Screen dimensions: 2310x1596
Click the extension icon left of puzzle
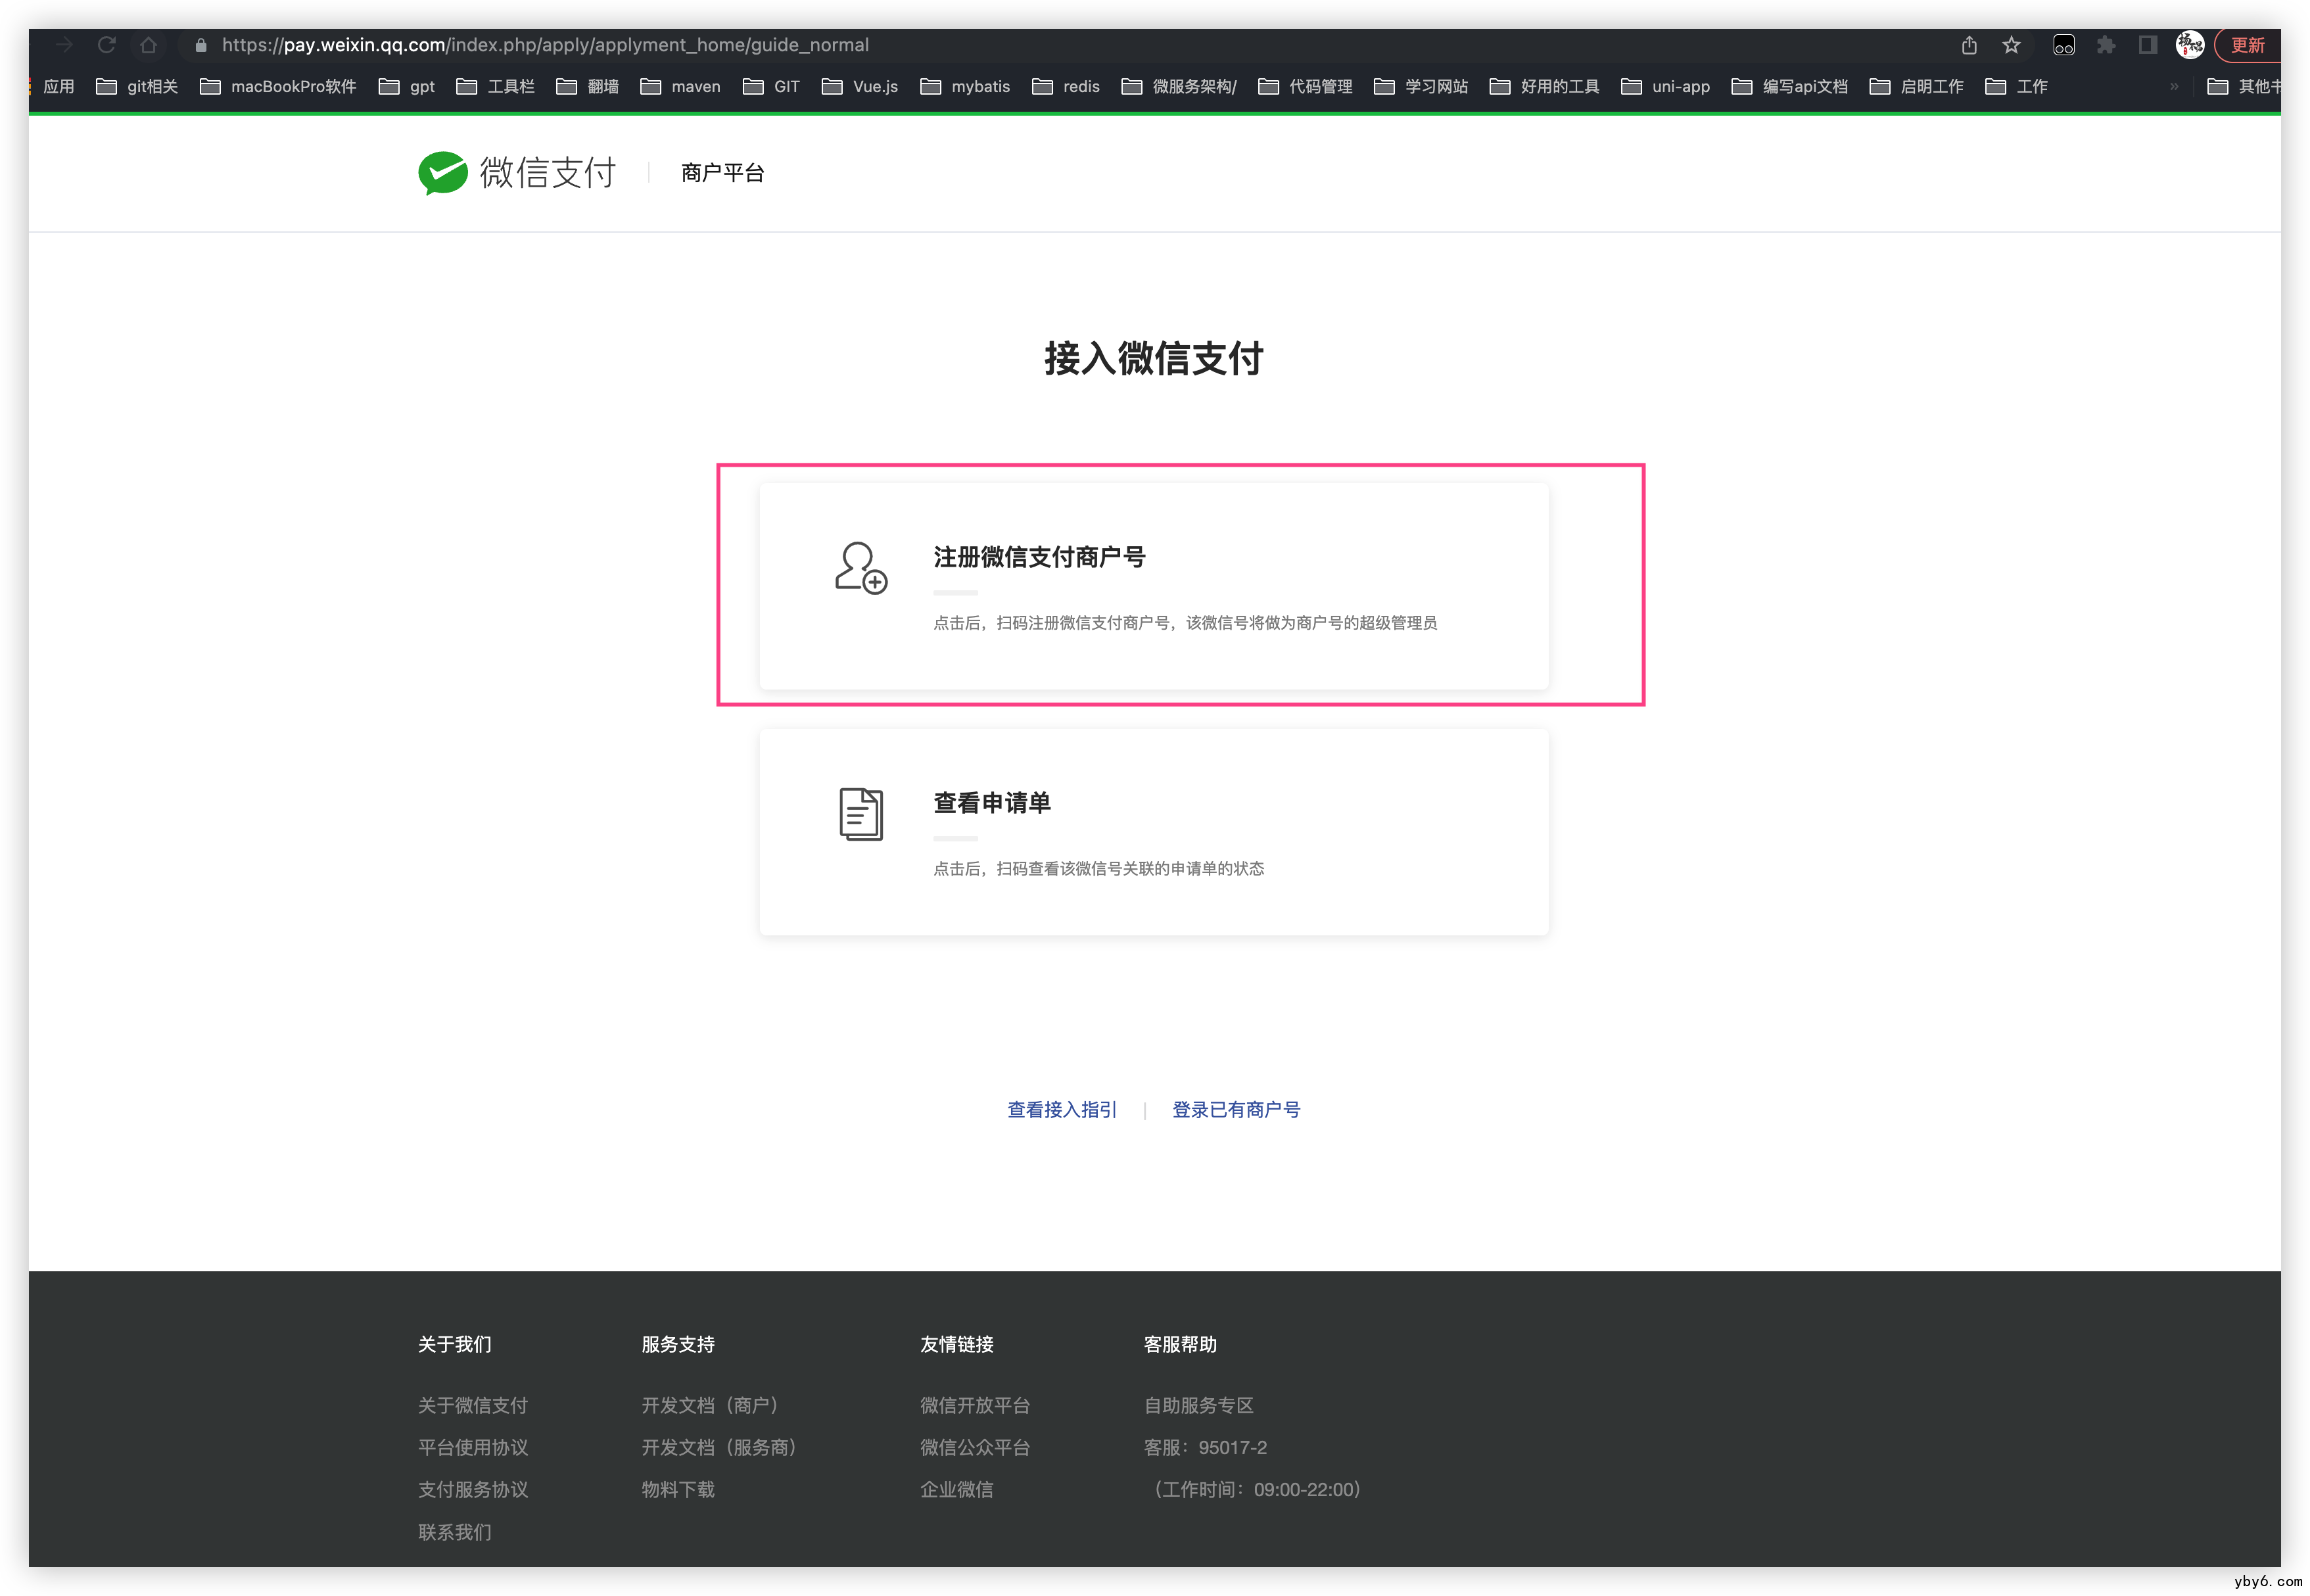(x=2064, y=45)
